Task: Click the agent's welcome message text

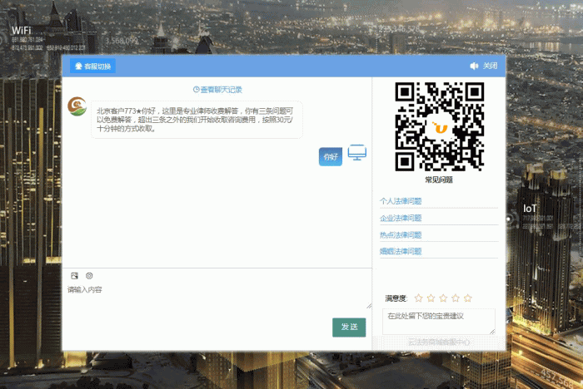Action: click(197, 120)
